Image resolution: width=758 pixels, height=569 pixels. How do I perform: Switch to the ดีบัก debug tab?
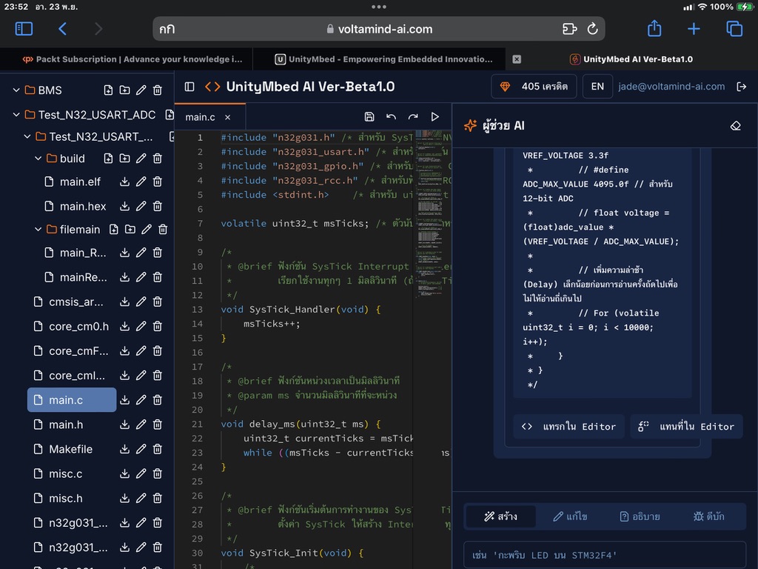click(x=710, y=516)
